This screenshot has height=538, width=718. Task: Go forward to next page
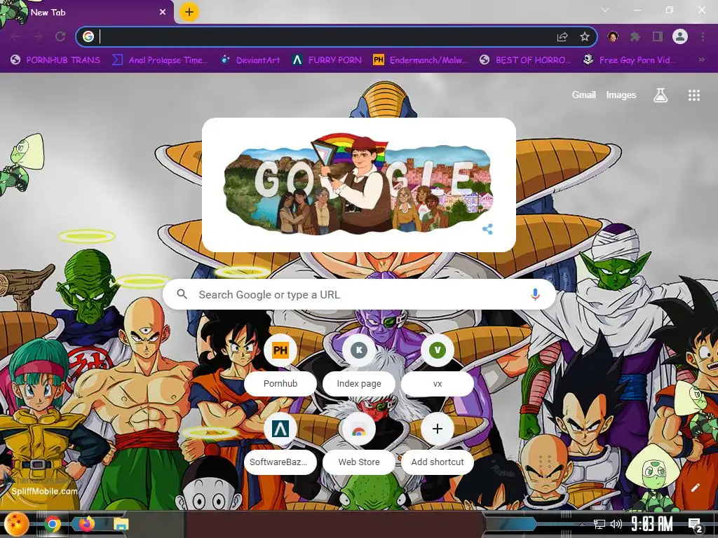click(38, 36)
